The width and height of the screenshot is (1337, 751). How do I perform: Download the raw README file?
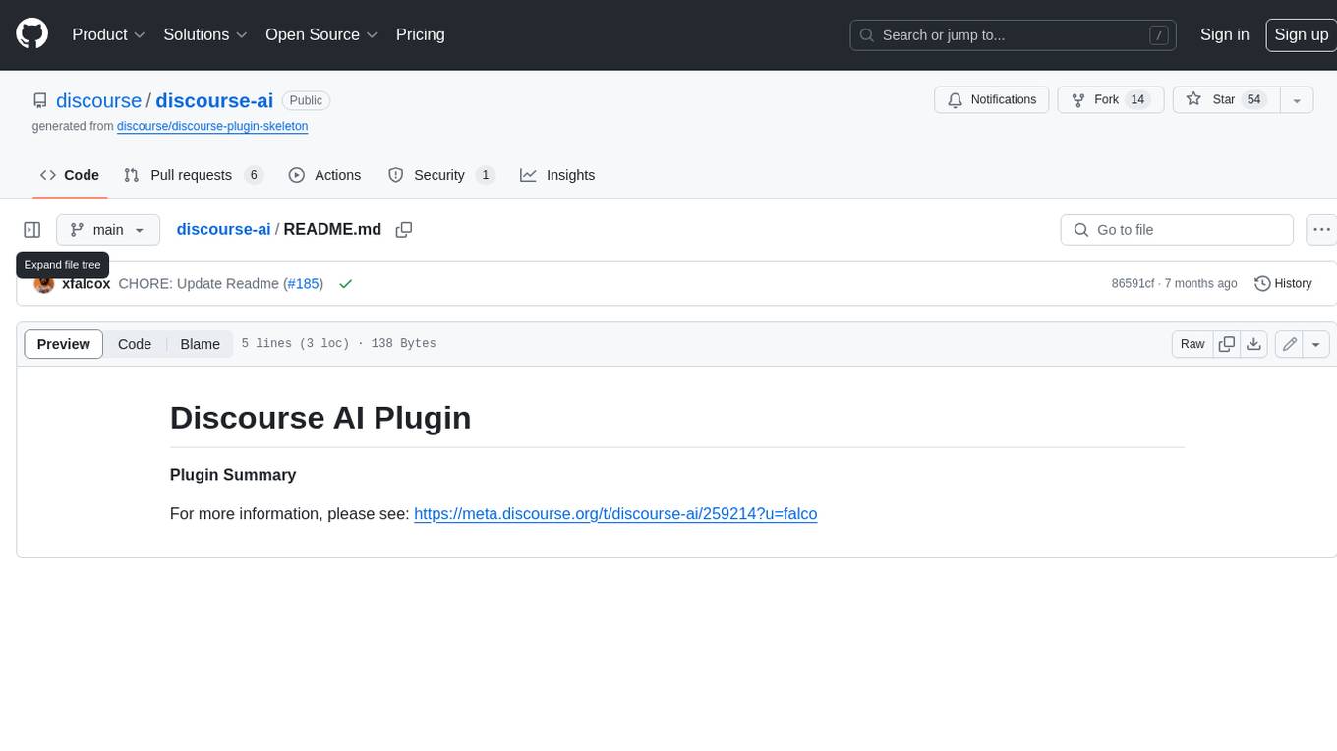pyautogui.click(x=1253, y=344)
